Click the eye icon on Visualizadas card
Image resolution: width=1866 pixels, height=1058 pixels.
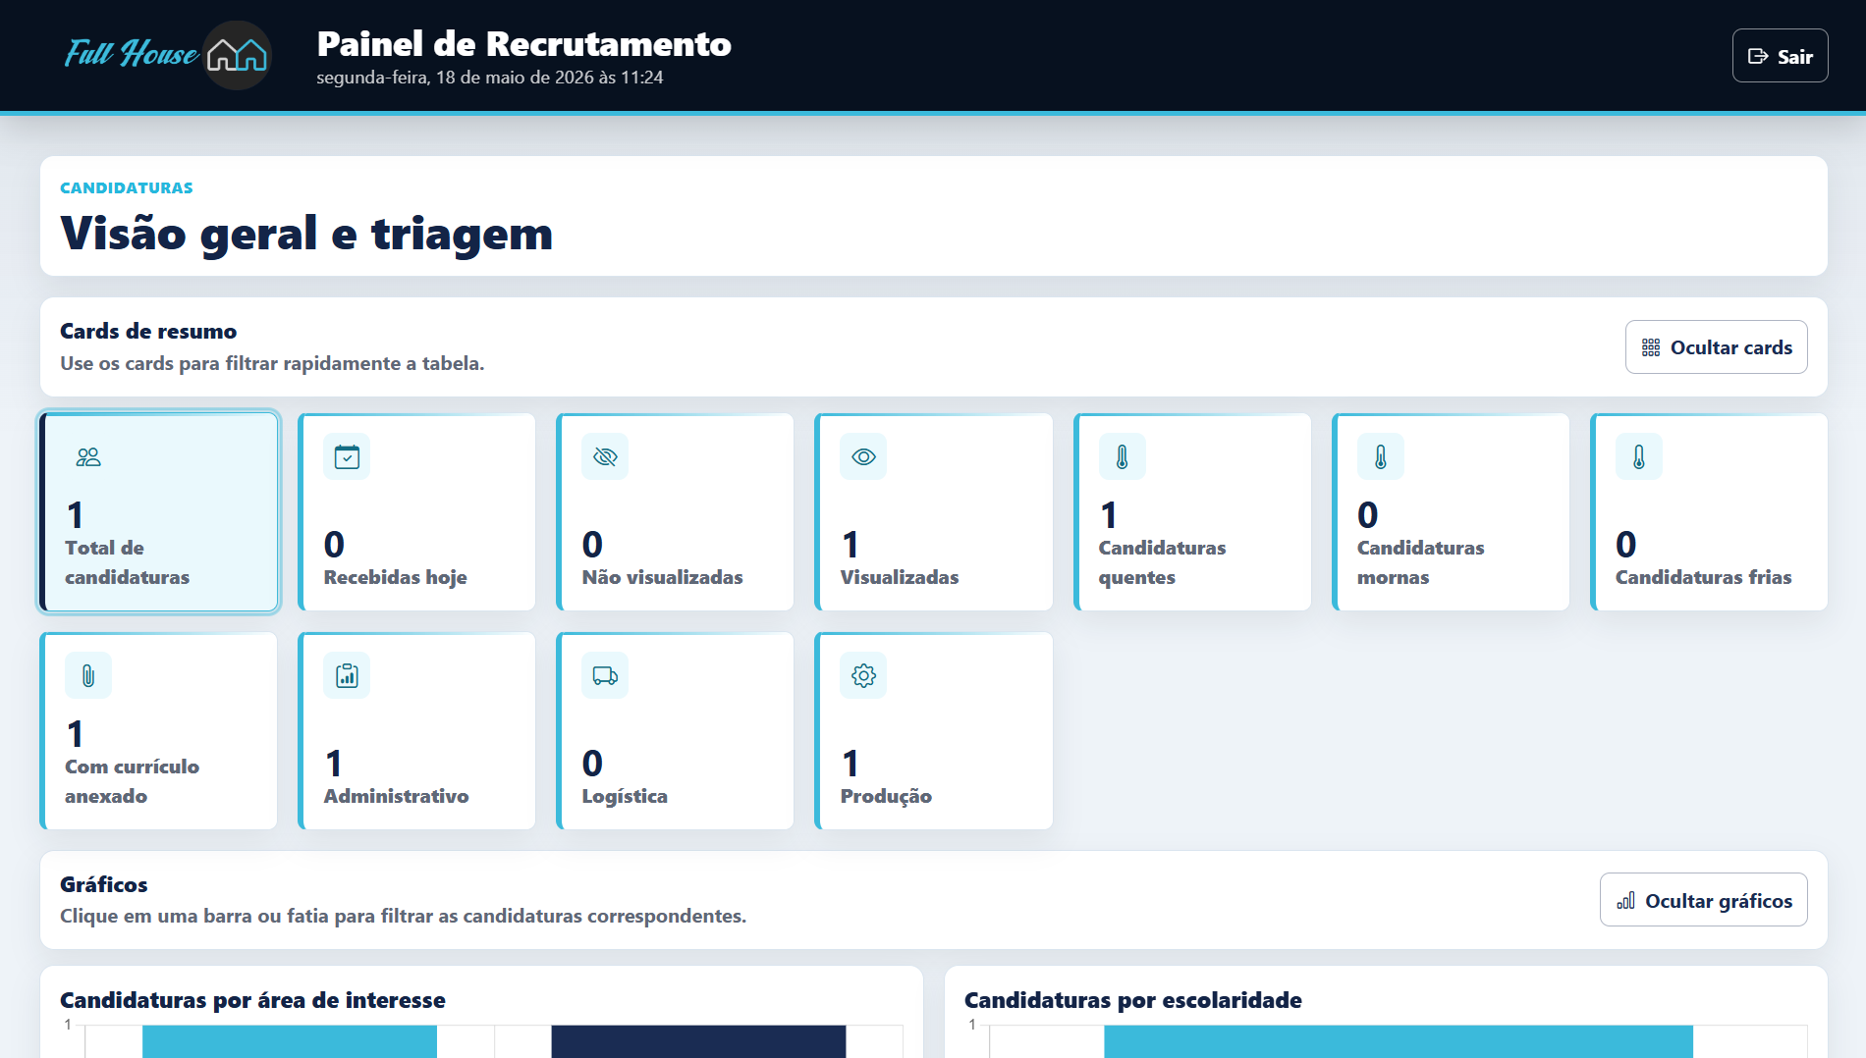[863, 456]
